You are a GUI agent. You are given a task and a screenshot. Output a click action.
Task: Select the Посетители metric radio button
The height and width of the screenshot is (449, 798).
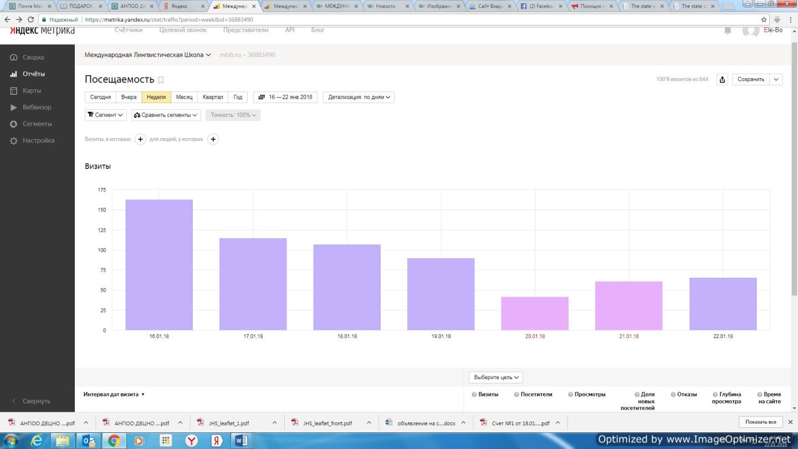[516, 395]
